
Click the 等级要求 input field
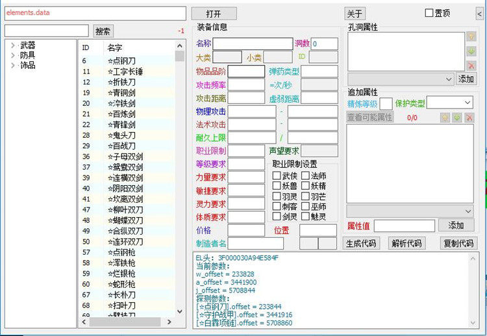pyautogui.click(x=246, y=164)
